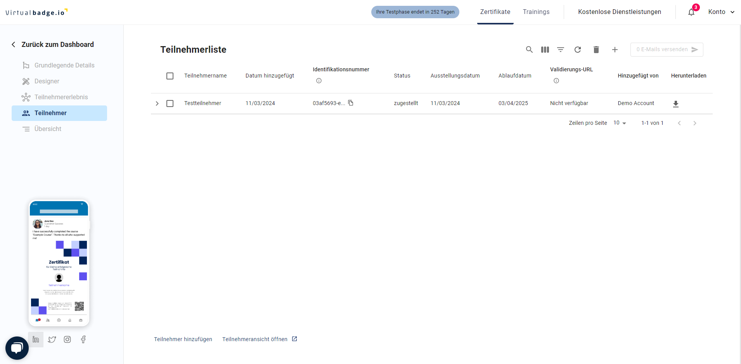Viewport: 741px width, 364px height.
Task: Sort by Ablaufdatum column header
Action: pos(515,76)
